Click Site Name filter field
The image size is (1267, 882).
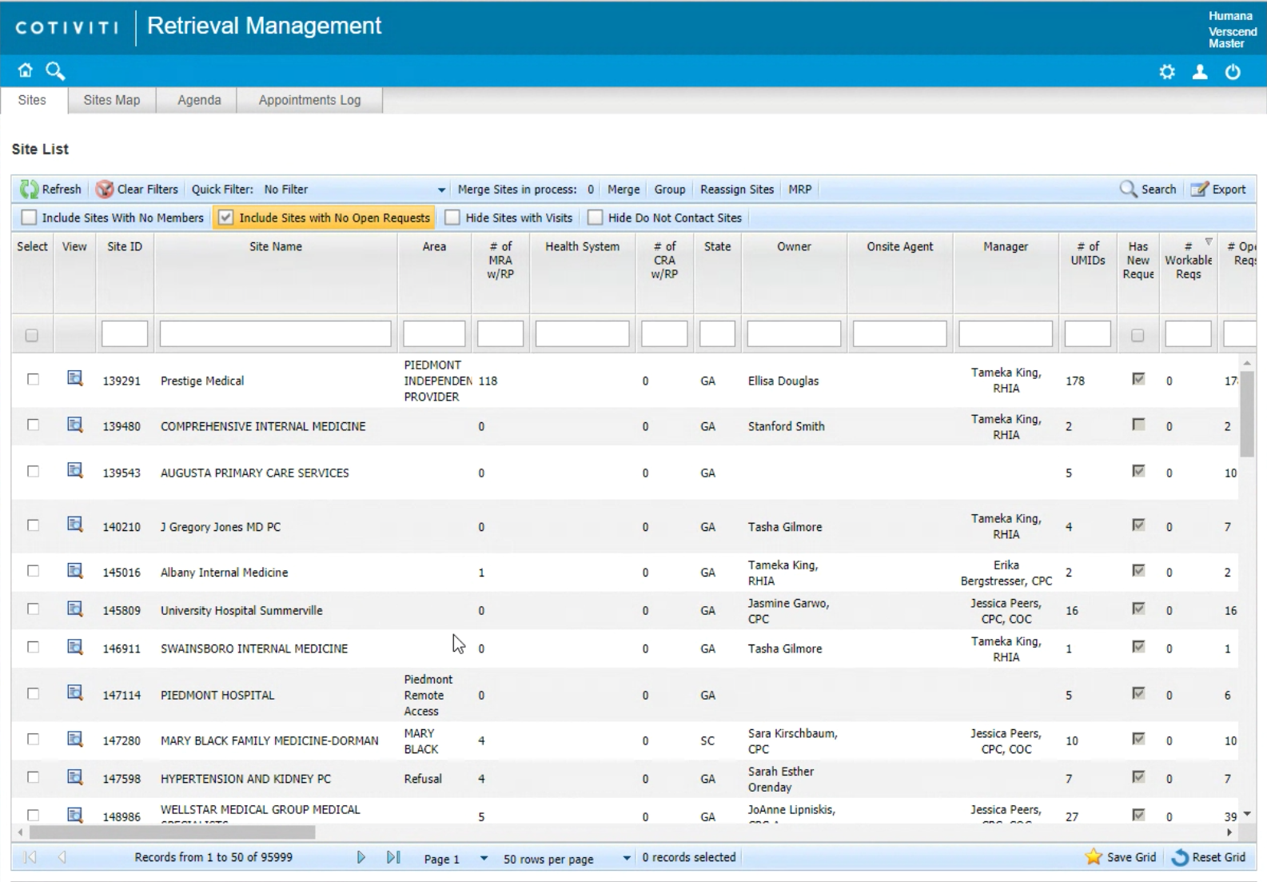coord(276,333)
